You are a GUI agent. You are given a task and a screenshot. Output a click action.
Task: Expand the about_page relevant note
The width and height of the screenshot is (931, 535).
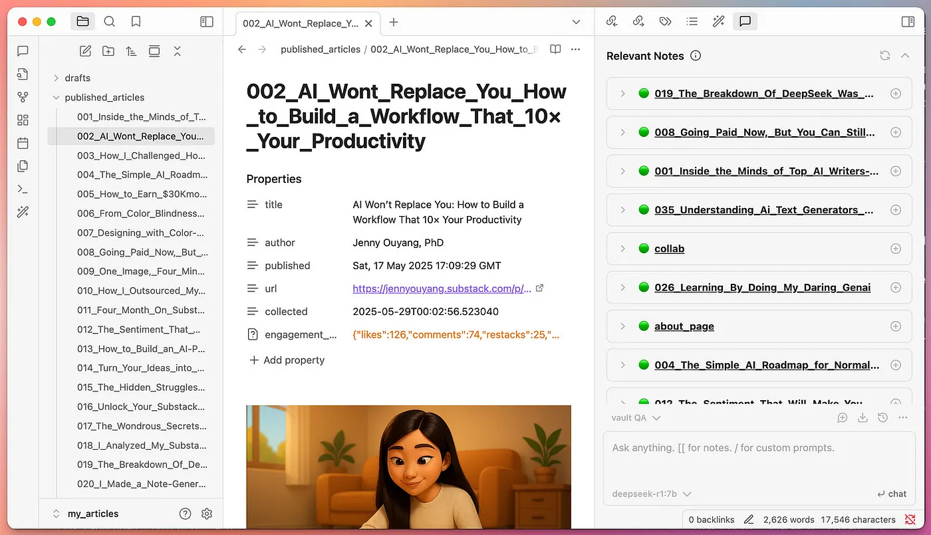623,326
